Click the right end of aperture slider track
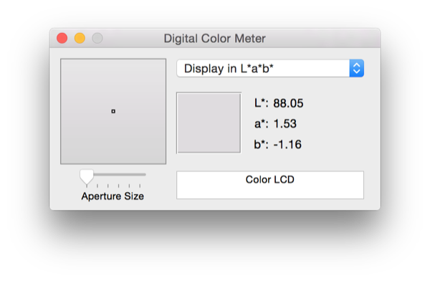Screen dimensions: 430x281 point(144,174)
